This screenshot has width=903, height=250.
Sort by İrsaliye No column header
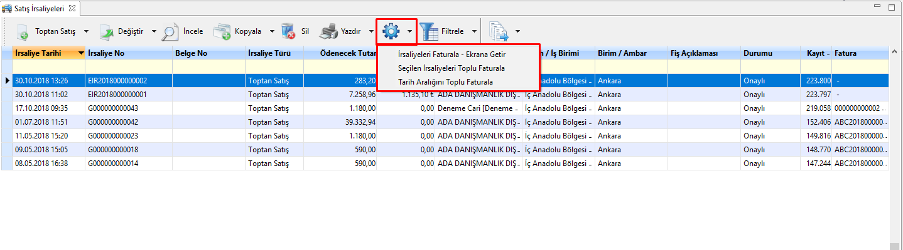tap(129, 54)
